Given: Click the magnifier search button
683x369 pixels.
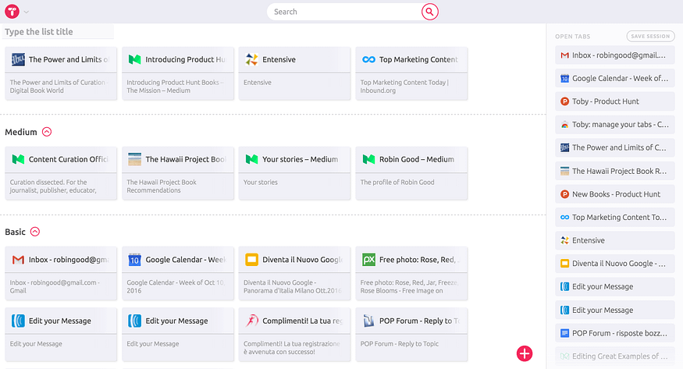Looking at the screenshot, I should pyautogui.click(x=429, y=12).
